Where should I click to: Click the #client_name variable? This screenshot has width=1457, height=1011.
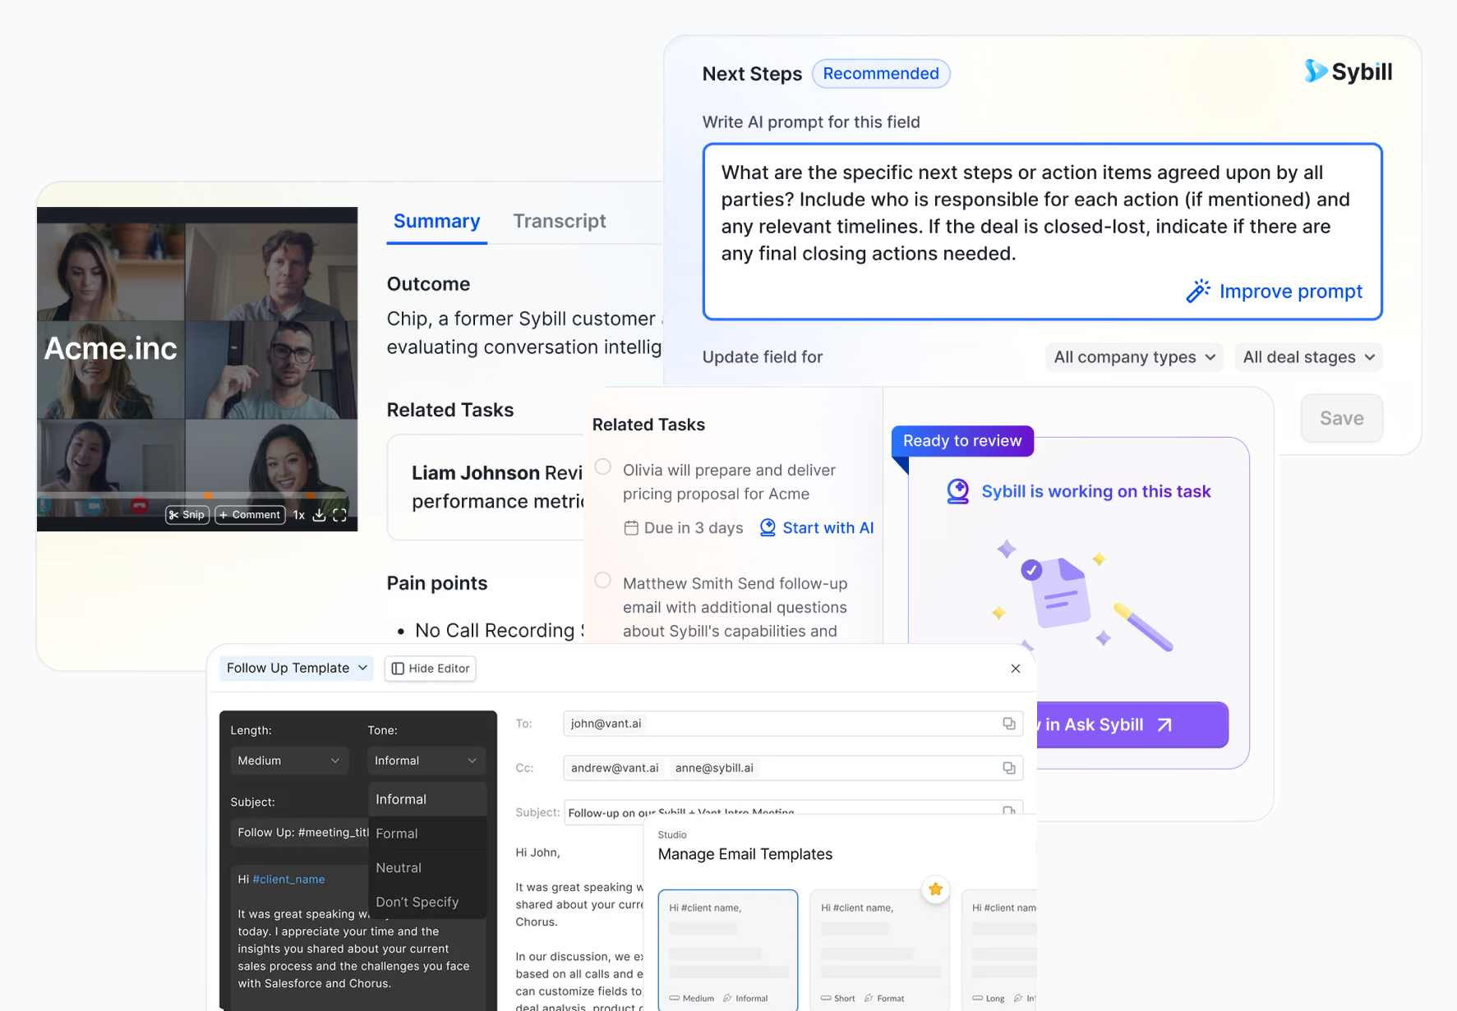point(288,880)
